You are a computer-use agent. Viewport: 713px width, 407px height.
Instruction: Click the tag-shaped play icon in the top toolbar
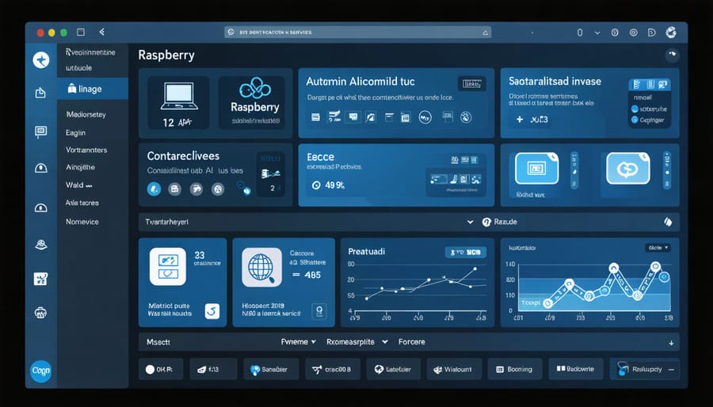pos(652,32)
